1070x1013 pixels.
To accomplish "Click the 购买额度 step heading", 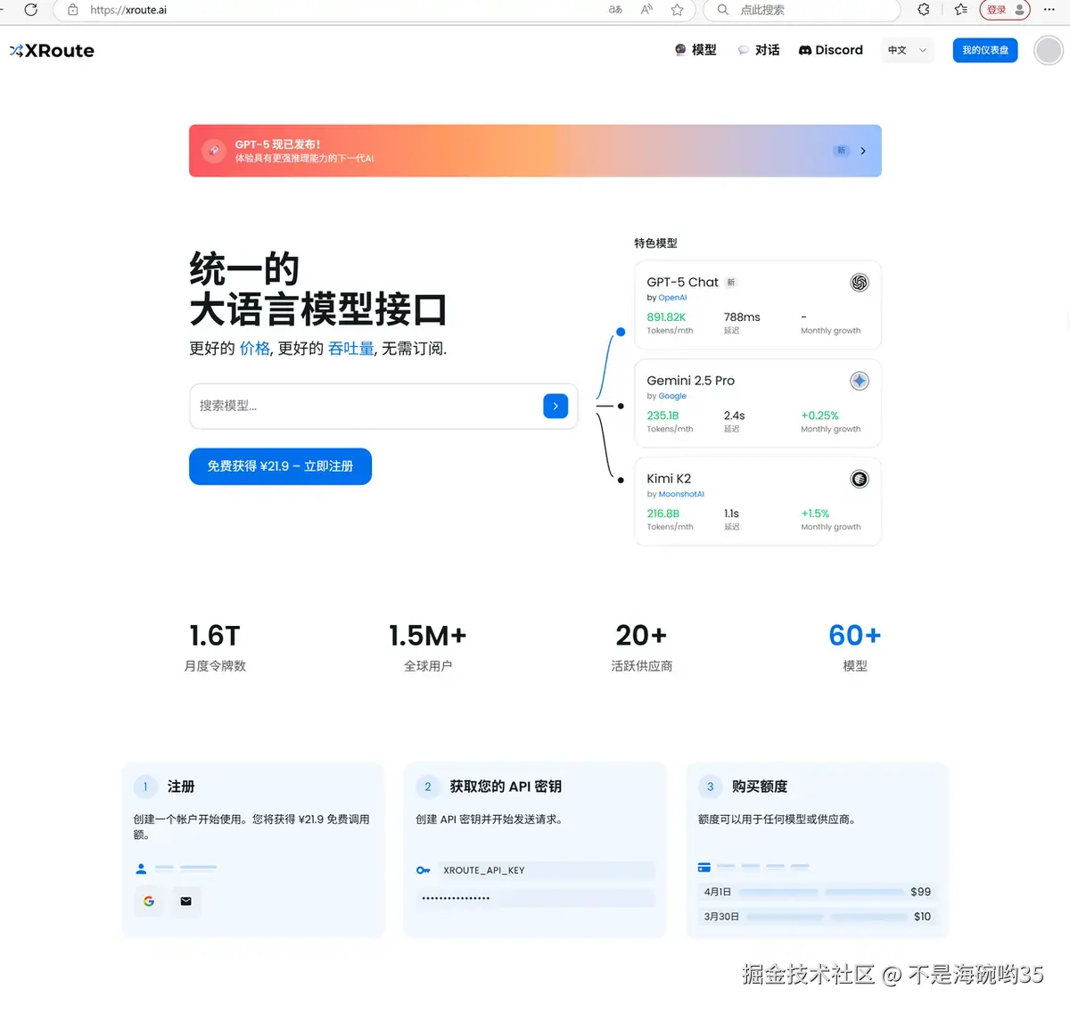I will (760, 787).
